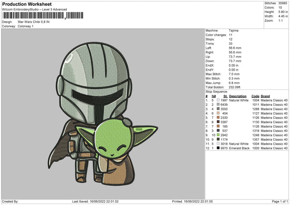Screen dimensions: 290x205
Task: Select the 'EndY:' label
Action: [x=210, y=70]
